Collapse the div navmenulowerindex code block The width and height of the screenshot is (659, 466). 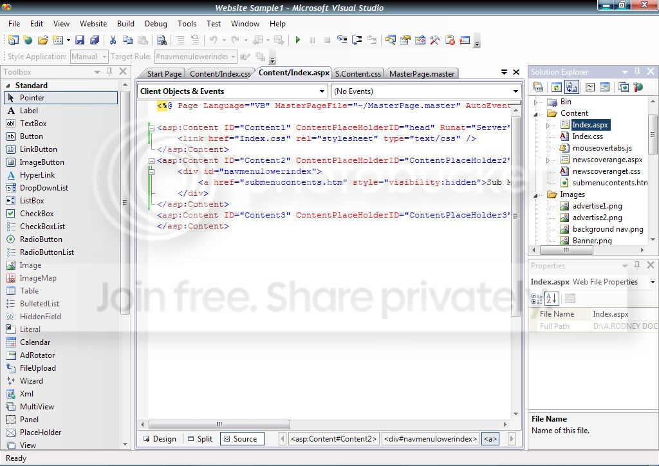pos(152,171)
